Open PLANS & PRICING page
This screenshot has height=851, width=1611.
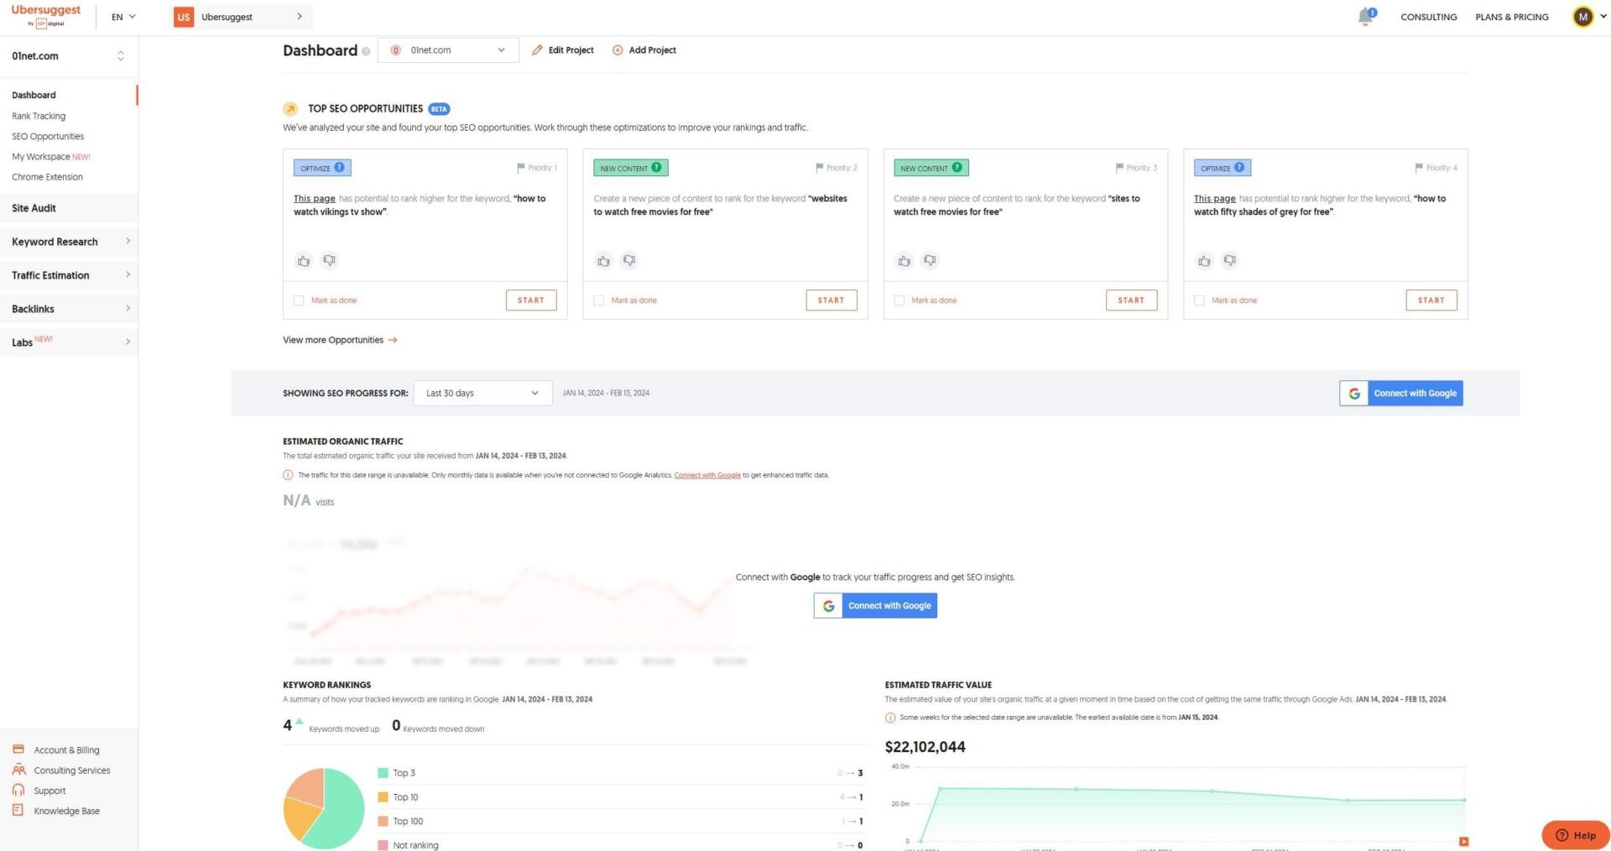(x=1511, y=17)
